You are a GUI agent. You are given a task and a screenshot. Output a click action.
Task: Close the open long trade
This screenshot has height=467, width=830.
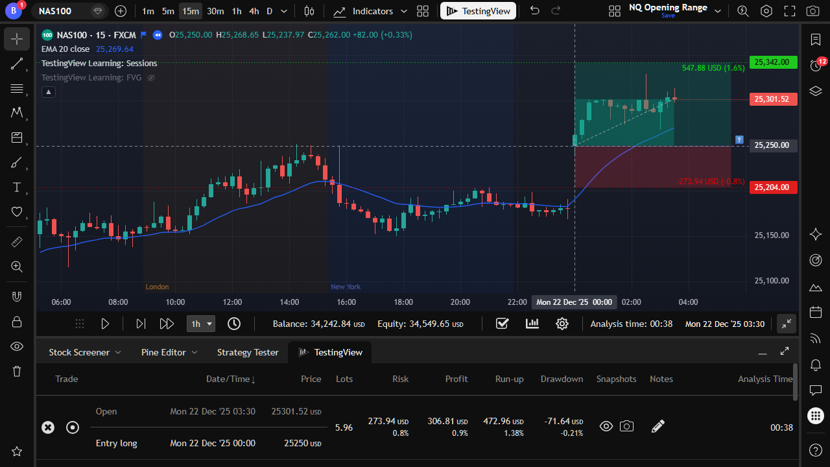(48, 427)
